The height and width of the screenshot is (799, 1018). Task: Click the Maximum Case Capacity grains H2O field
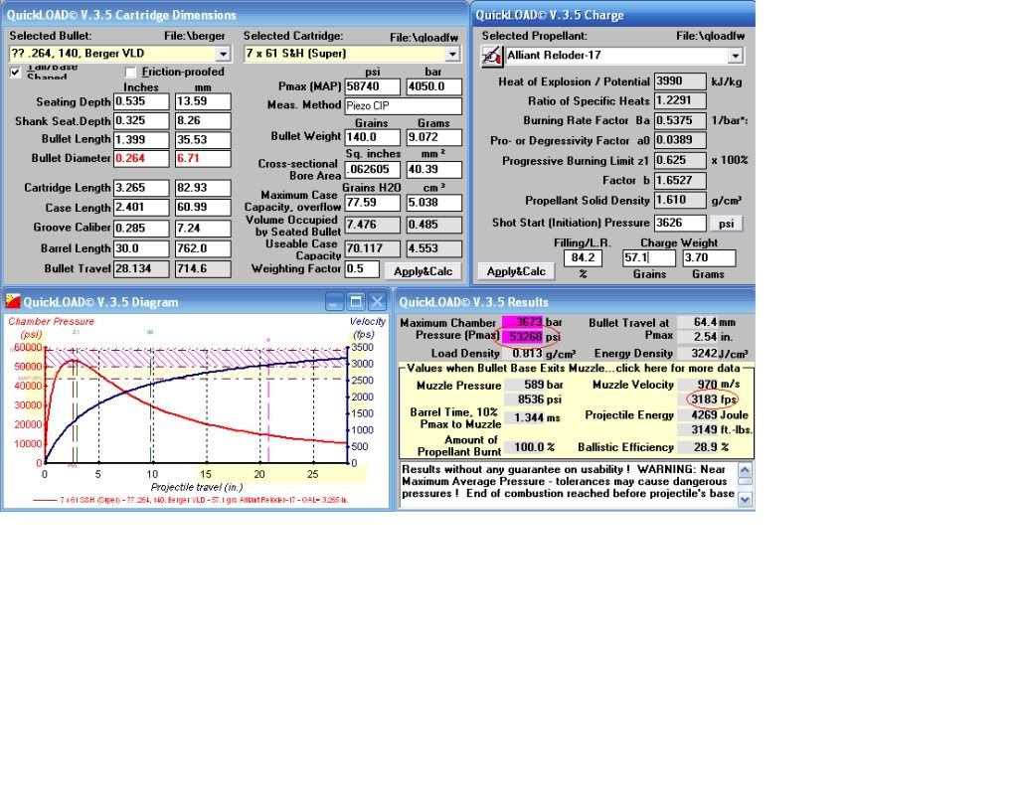(373, 203)
